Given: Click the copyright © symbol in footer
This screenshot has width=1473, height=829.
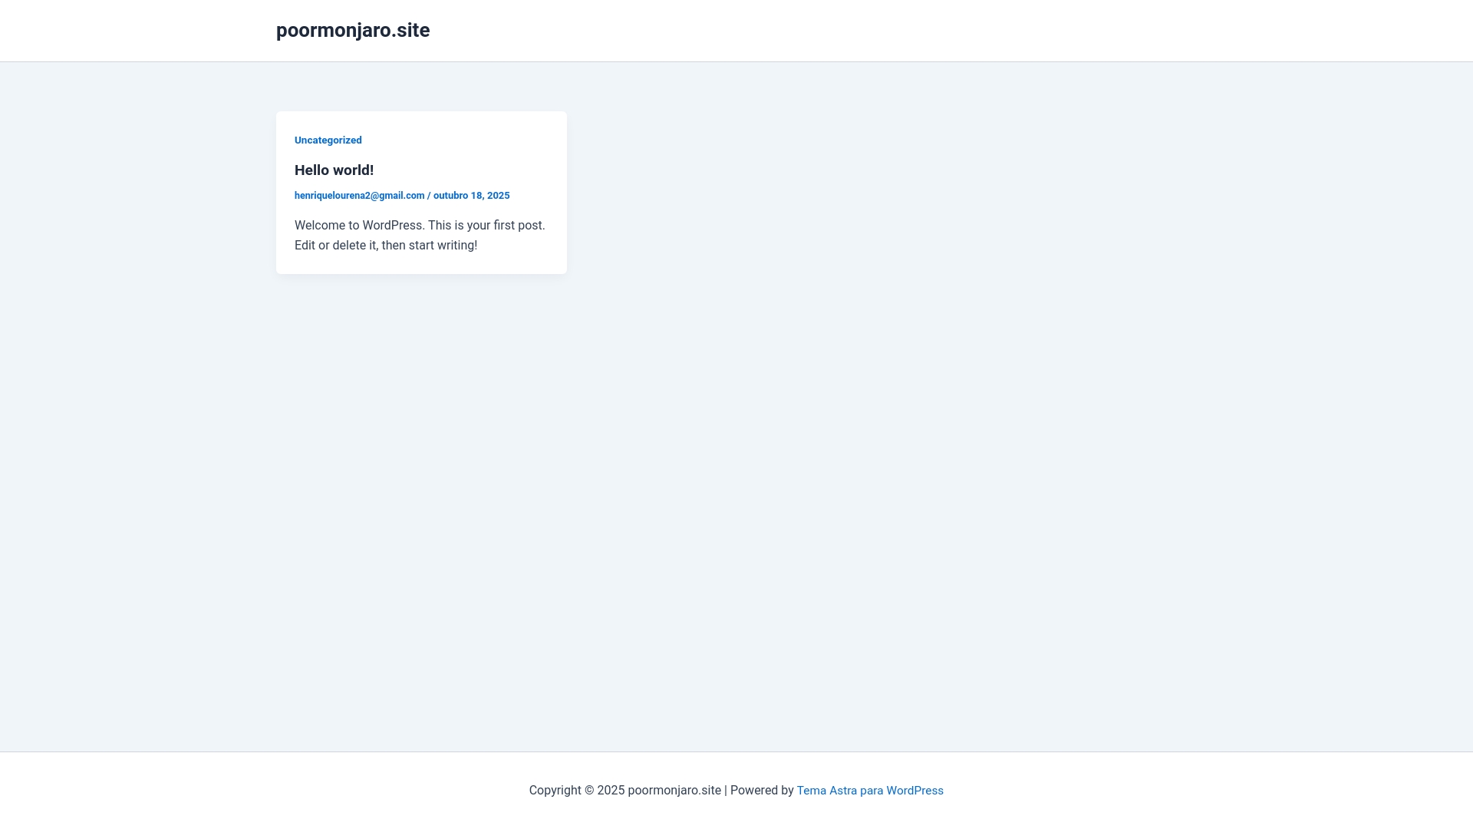Looking at the screenshot, I should click(589, 791).
